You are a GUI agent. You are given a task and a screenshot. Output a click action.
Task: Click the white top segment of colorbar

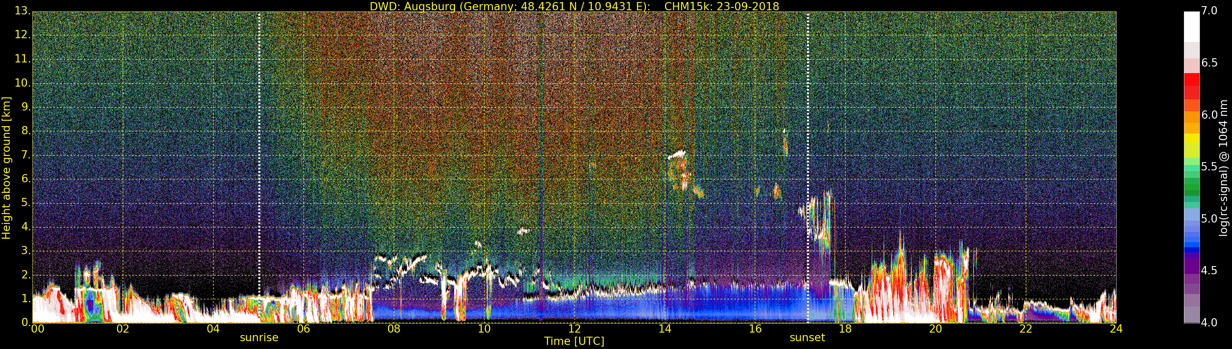[x=1192, y=27]
